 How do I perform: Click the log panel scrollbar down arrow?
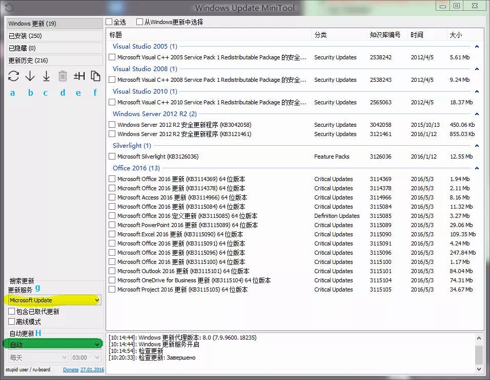pyautogui.click(x=479, y=369)
